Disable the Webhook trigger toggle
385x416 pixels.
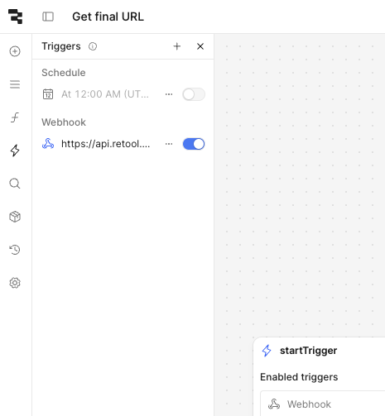click(194, 144)
